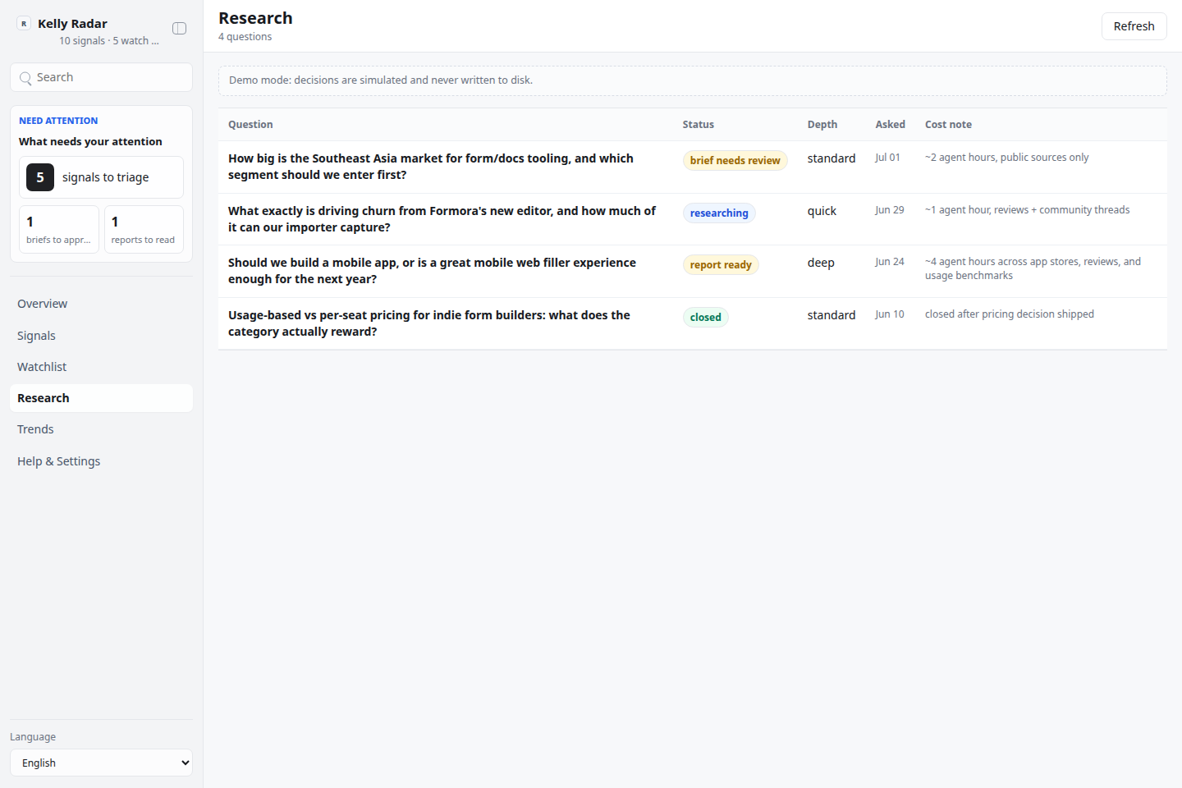Open the usage-based vs per-seat pricing question

429,323
